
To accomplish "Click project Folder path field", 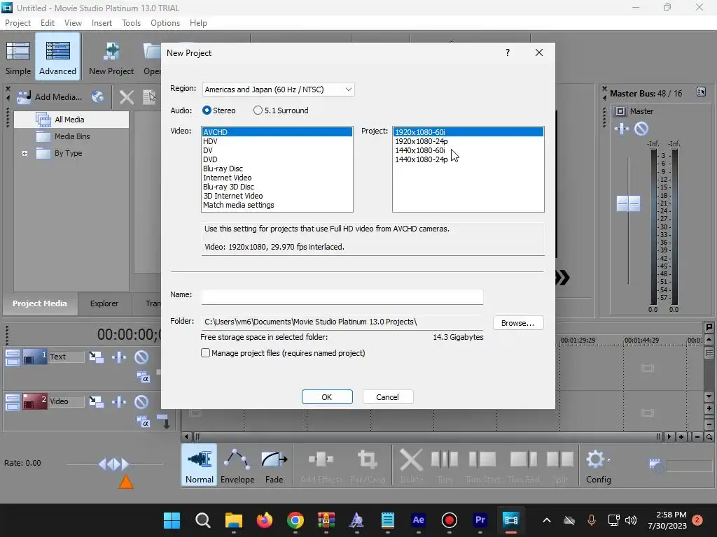I will 342,322.
